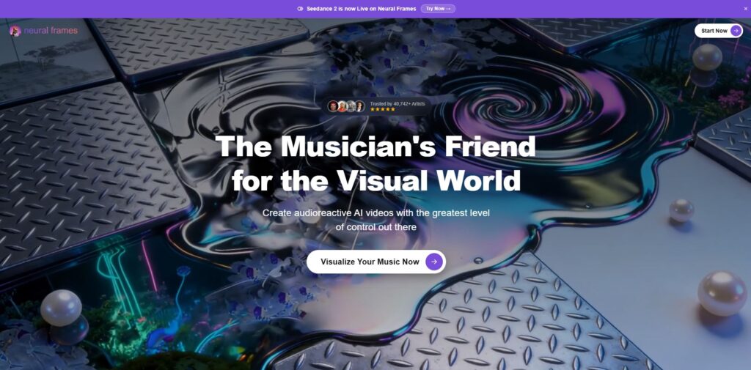Click the purple arrow in Start Now
Screen dimensions: 751x370
tap(736, 31)
